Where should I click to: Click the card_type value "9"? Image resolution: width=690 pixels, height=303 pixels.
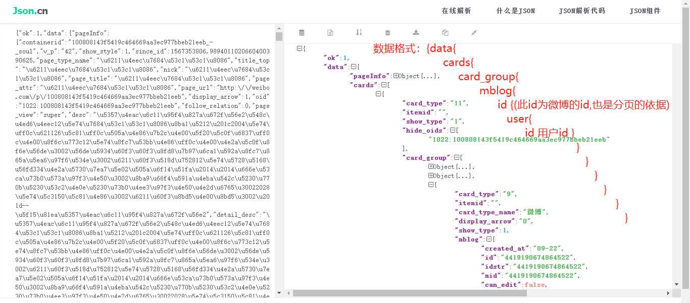[x=509, y=194]
